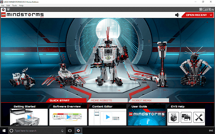The image size is (215, 134).
Task: Mute the lobby sound speaker icon
Action: coord(177,15)
